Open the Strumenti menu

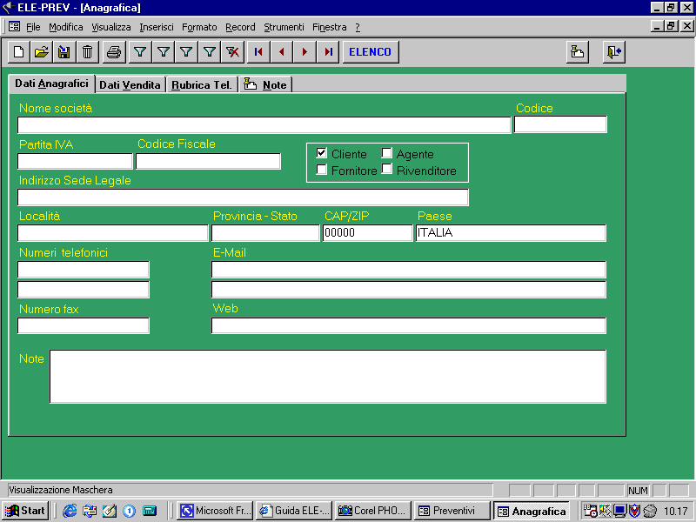click(284, 27)
